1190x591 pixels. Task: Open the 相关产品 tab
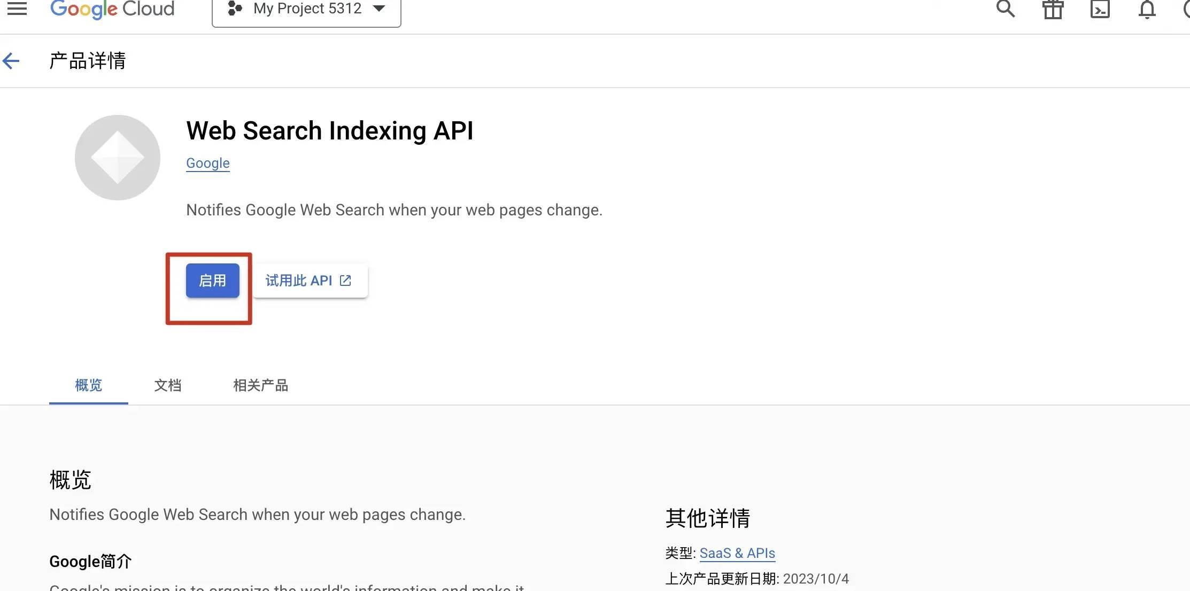coord(260,385)
